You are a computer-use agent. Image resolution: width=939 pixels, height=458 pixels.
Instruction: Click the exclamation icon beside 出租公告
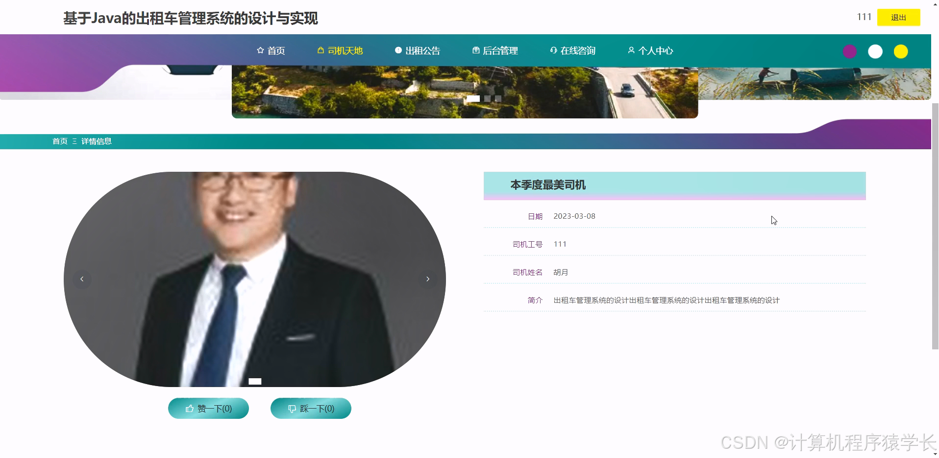(x=398, y=50)
